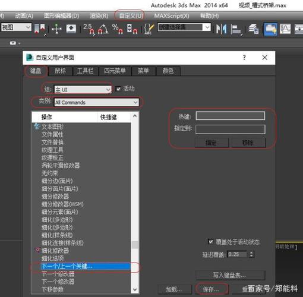The width and height of the screenshot is (303, 297).
Task: Open the Layer Manager icon
Action: [254, 29]
